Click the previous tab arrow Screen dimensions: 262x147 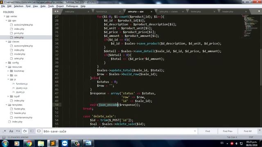(x=55, y=11)
